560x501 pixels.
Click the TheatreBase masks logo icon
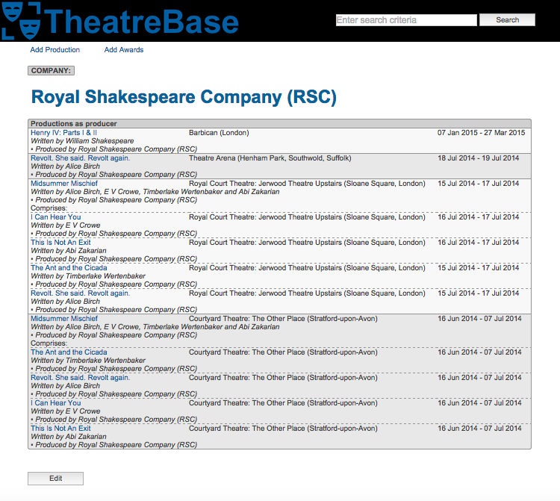(21, 20)
